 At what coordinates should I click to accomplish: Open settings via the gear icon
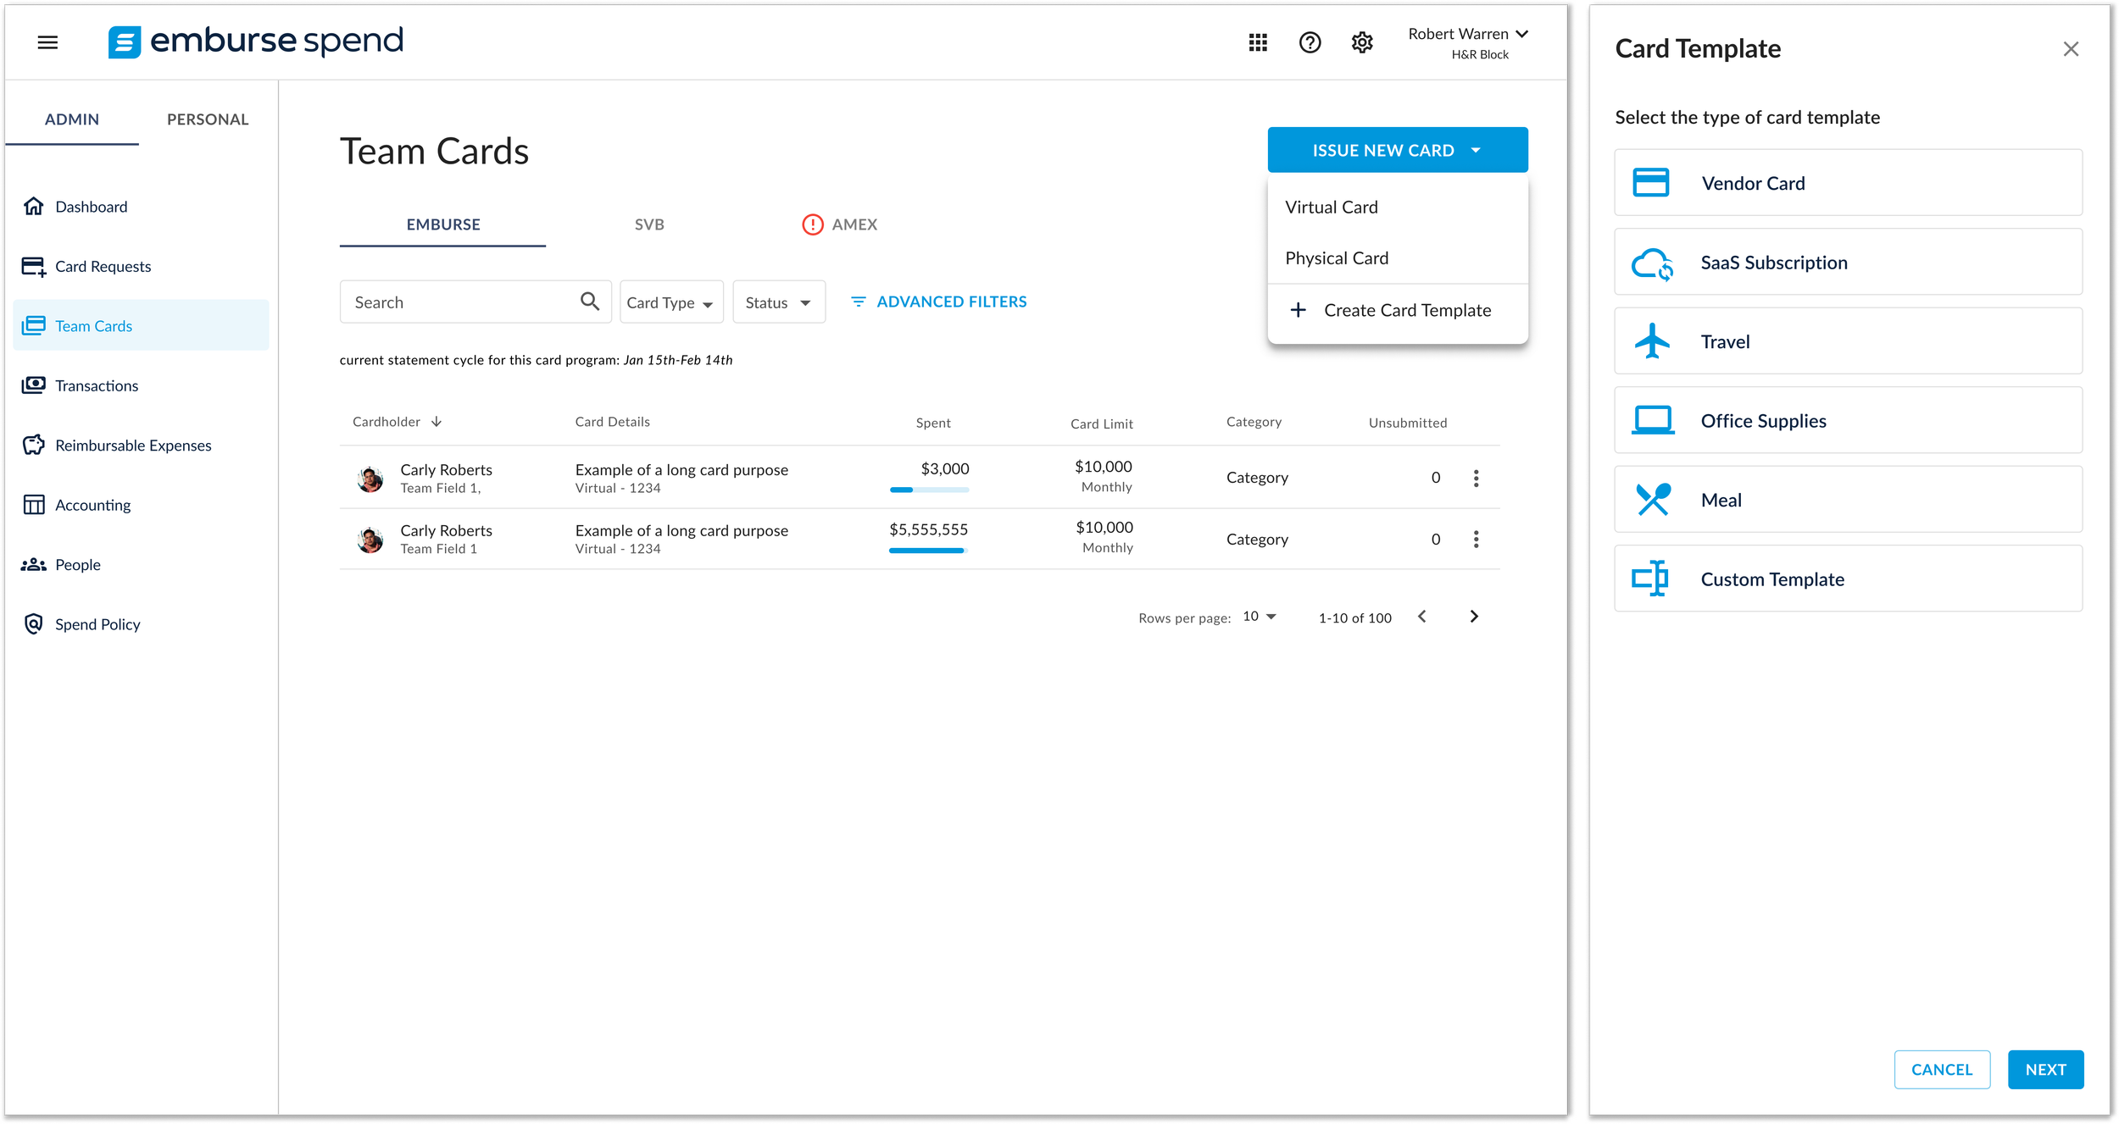tap(1362, 42)
